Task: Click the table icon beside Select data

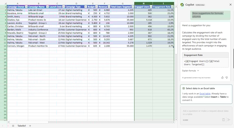Action: click(x=184, y=88)
